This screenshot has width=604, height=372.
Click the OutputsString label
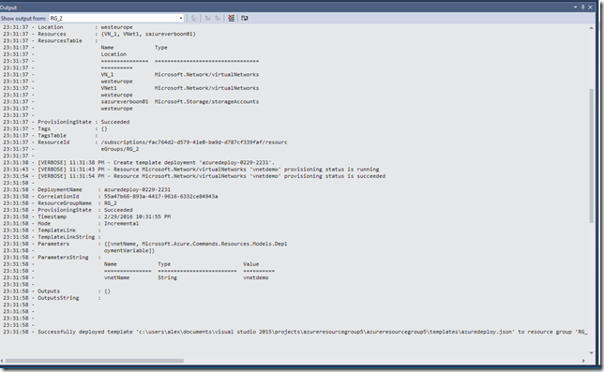pos(58,298)
